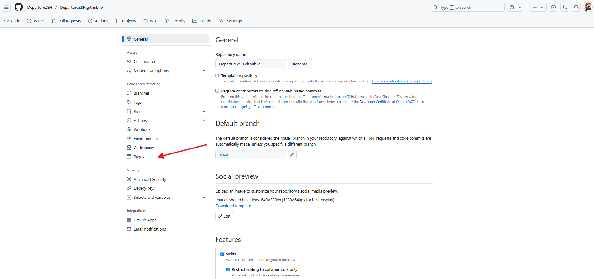The height and width of the screenshot is (279, 594).
Task: Open the Insights tab
Action: coord(203,21)
